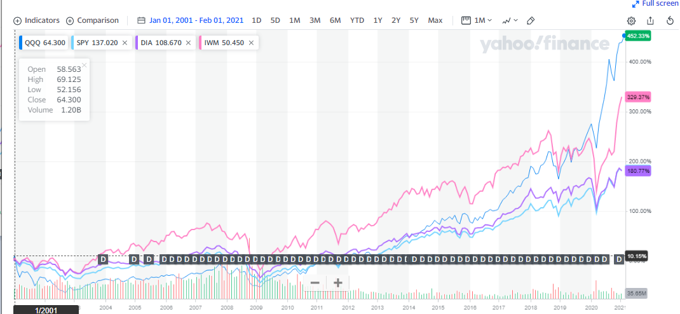Select the 1M time range
This screenshot has width=680, height=314.
(x=294, y=20)
